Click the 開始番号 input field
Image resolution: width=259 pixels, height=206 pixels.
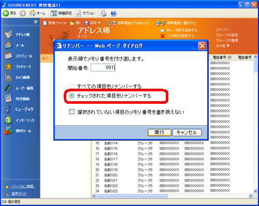pos(103,67)
